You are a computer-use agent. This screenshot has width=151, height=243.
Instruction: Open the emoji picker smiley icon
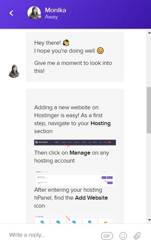[123, 236]
